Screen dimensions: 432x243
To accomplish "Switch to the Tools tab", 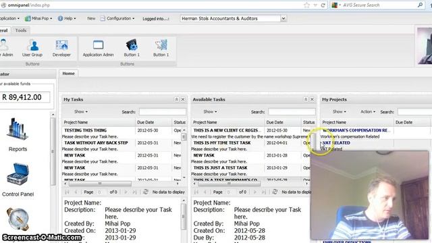I will pyautogui.click(x=21, y=30).
